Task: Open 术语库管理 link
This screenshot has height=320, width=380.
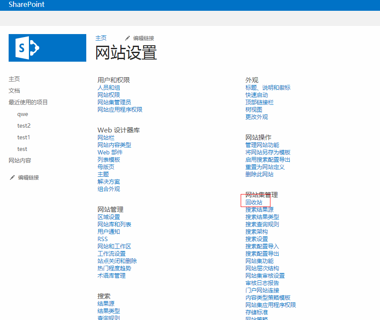Action: pyautogui.click(x=111, y=276)
